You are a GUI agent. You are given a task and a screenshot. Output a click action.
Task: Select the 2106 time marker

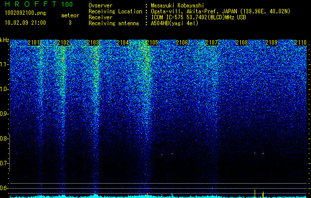click(x=182, y=43)
